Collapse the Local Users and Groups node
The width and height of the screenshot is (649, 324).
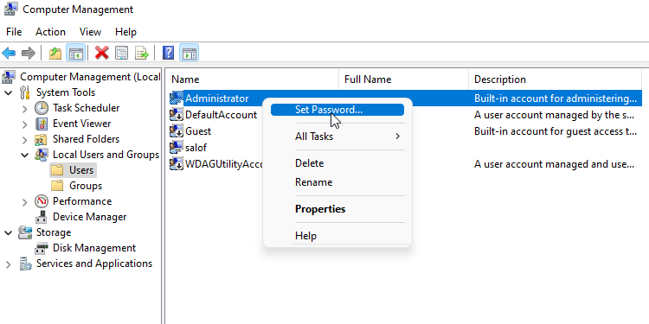(x=25, y=155)
